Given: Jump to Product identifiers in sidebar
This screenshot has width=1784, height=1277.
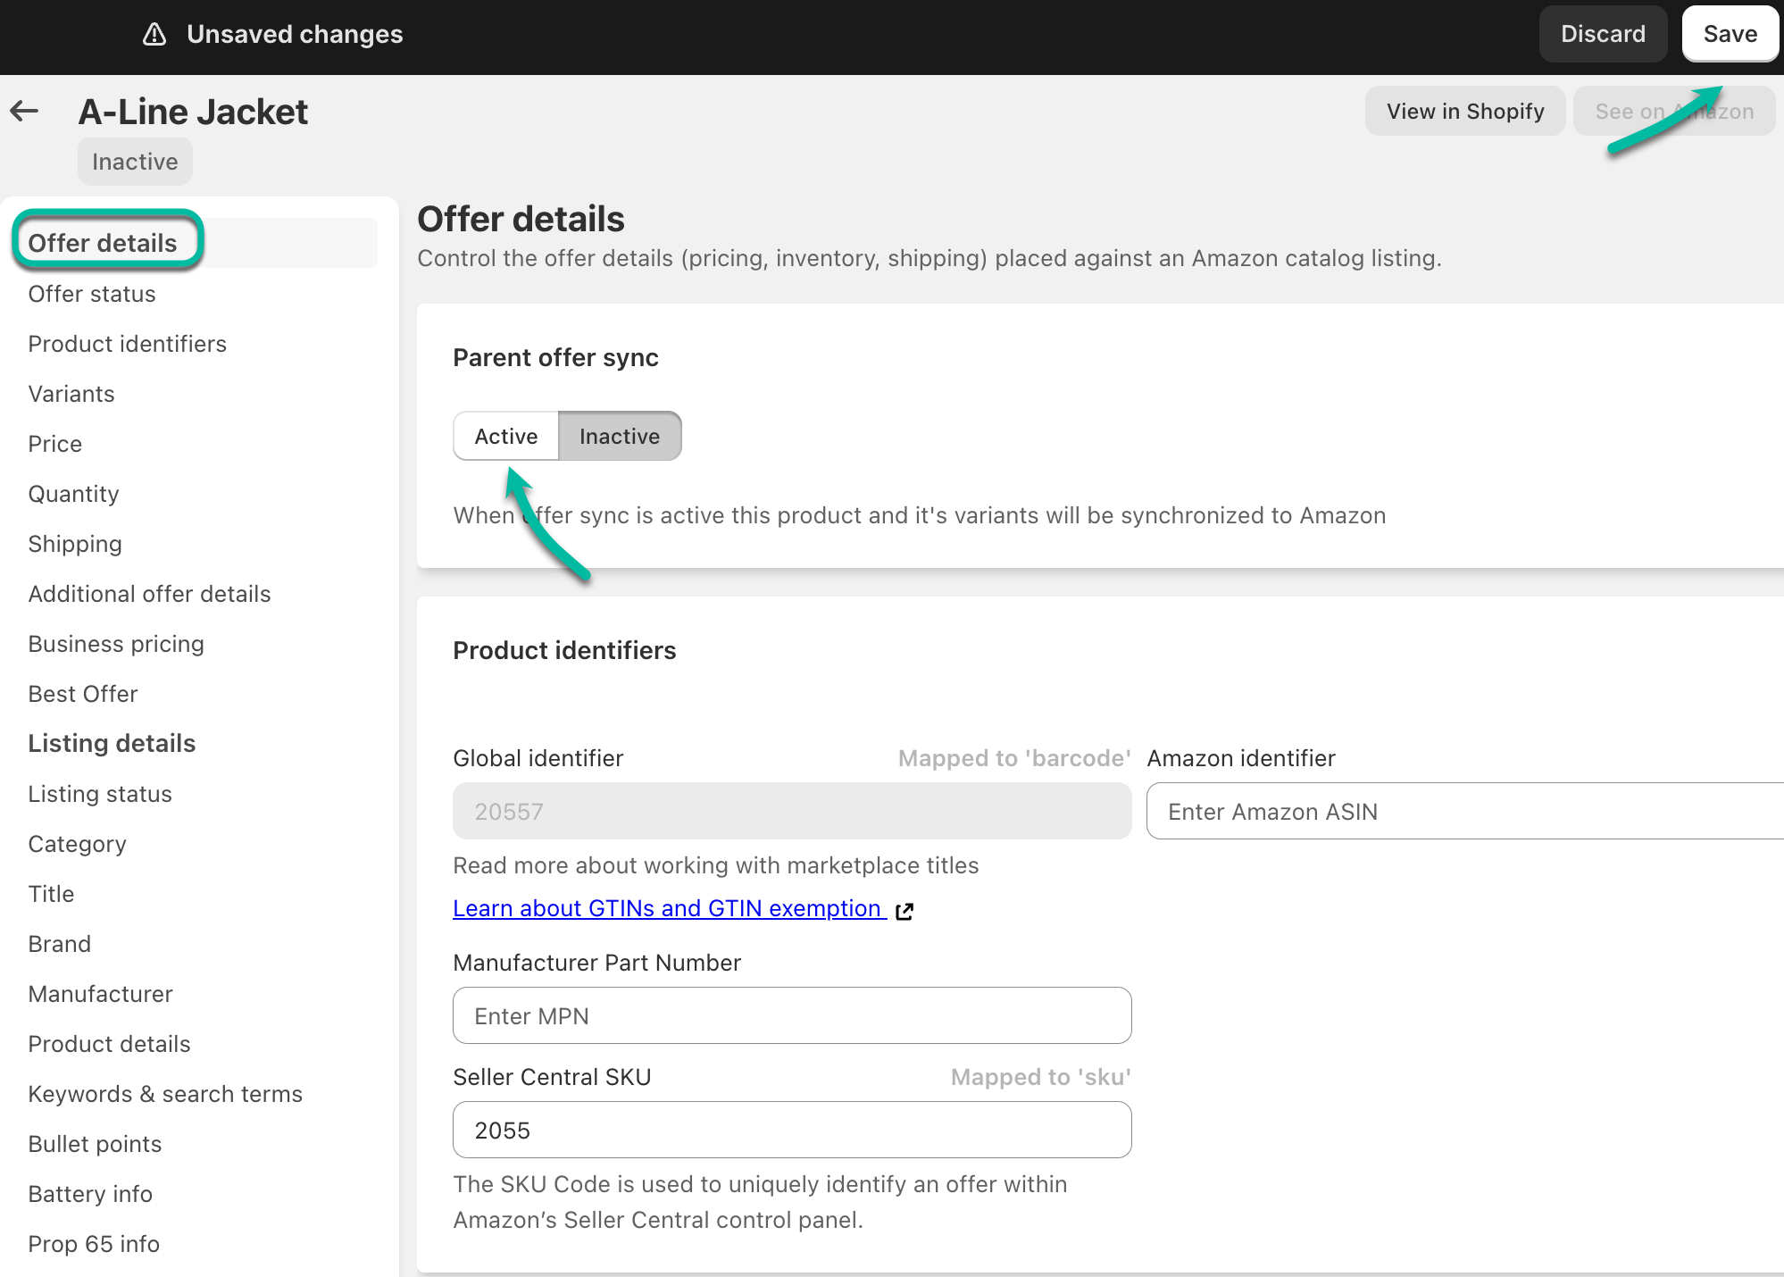Looking at the screenshot, I should (x=128, y=344).
